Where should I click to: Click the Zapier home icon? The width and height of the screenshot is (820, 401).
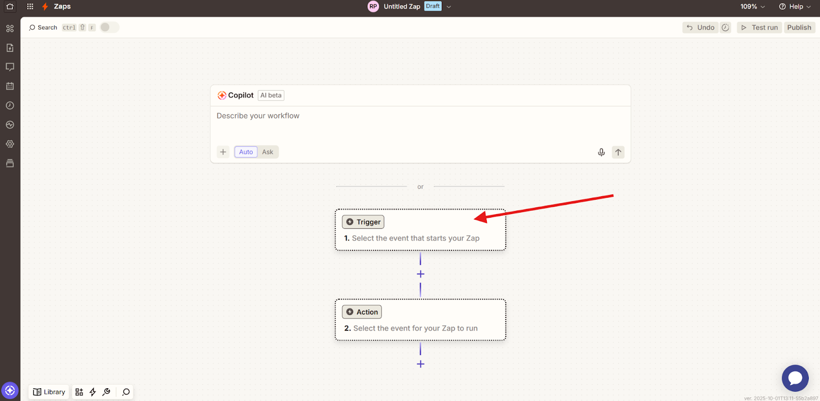click(x=10, y=7)
